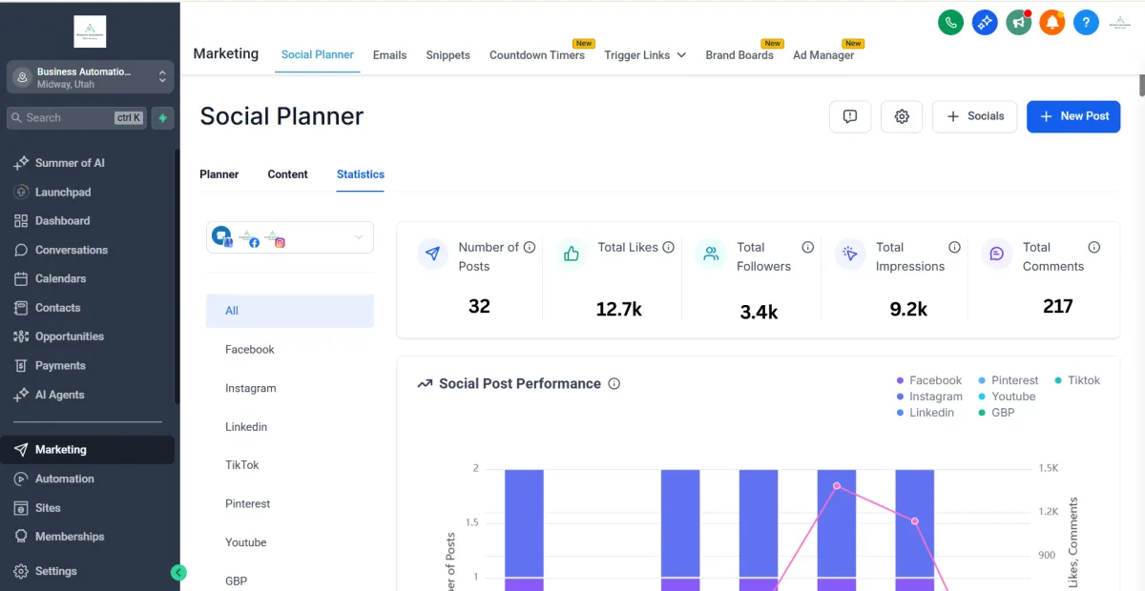The width and height of the screenshot is (1145, 591).
Task: Show info for Total Followers
Action: tap(808, 247)
